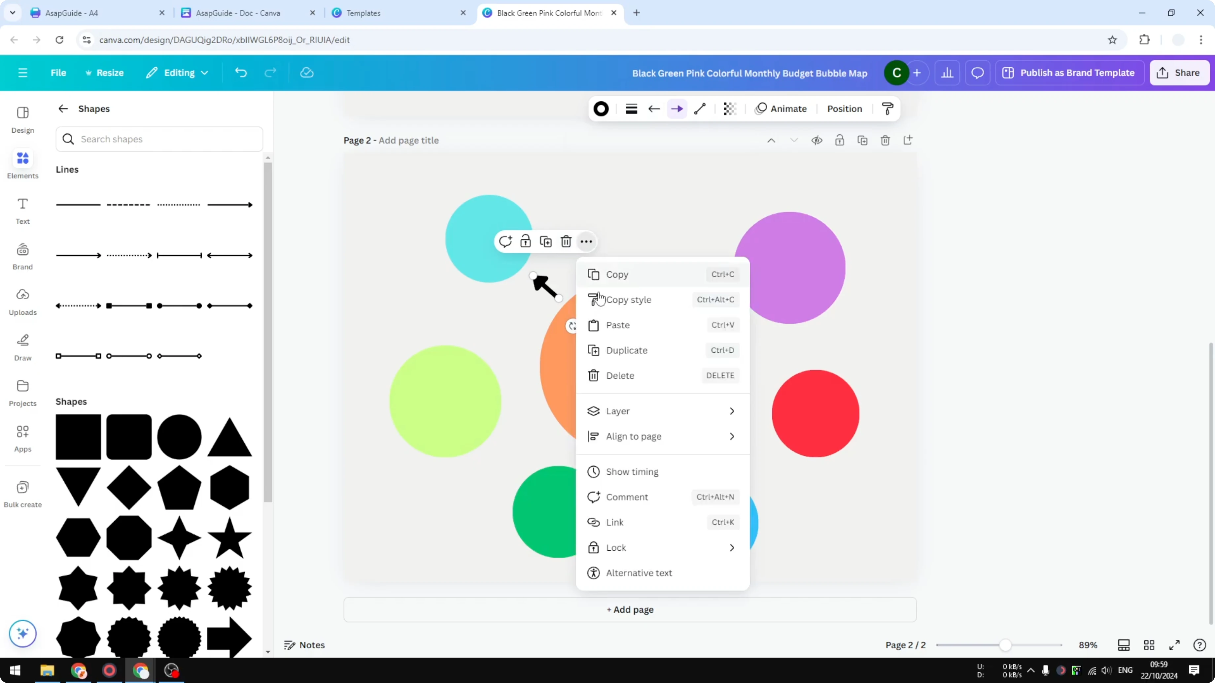1215x683 pixels.
Task: Click the move page down chevron
Action: (x=794, y=140)
